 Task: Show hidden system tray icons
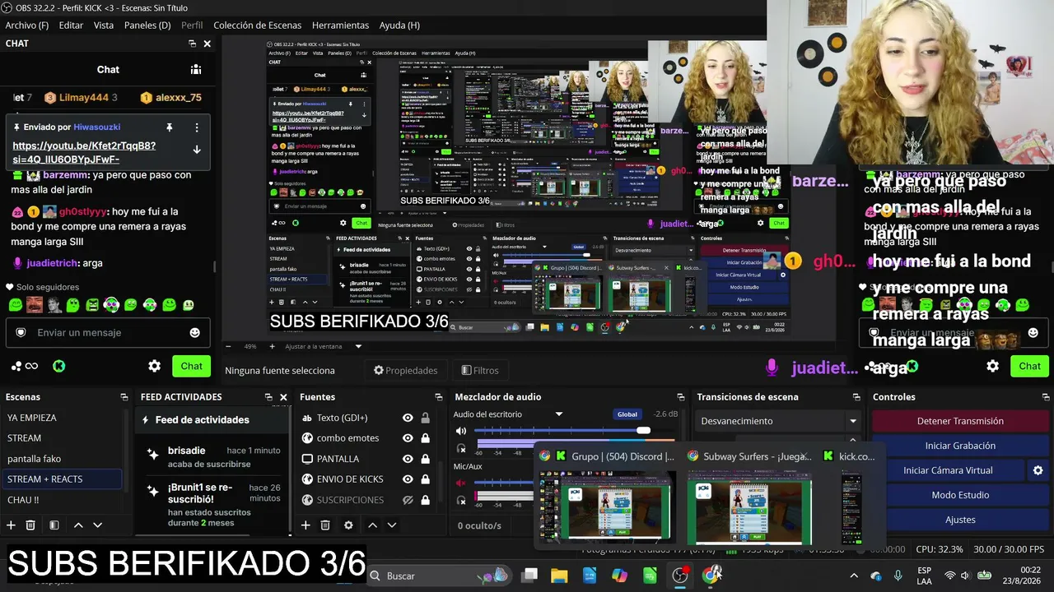(x=853, y=576)
